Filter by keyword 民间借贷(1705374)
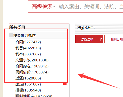Viewport: 123px width, 97px height. pyautogui.click(x=32, y=72)
